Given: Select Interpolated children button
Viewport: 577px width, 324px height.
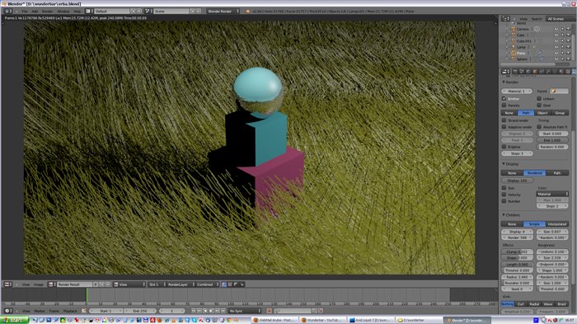Looking at the screenshot, I should point(557,224).
